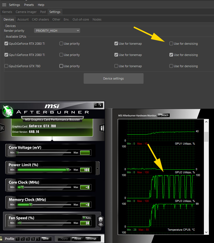
Task: Disable Use for denoising on Gpu1
Action: (171, 55)
